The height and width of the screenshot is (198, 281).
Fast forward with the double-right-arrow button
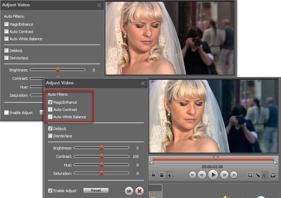224,175
